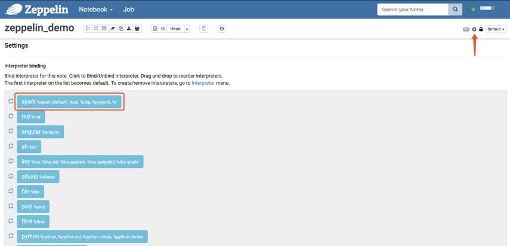Image resolution: width=510 pixels, height=246 pixels.
Task: Open the default view mode dropdown
Action: (x=496, y=29)
